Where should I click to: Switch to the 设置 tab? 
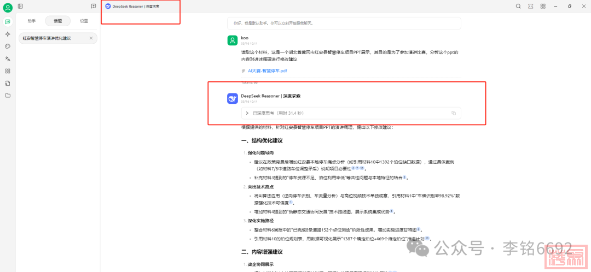(x=84, y=21)
